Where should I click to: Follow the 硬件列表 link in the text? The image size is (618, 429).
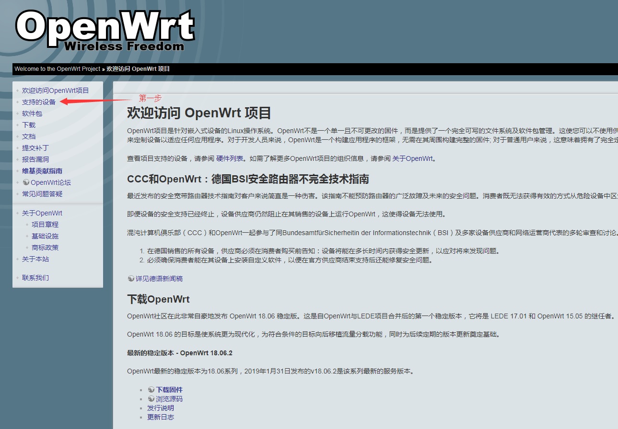[230, 158]
